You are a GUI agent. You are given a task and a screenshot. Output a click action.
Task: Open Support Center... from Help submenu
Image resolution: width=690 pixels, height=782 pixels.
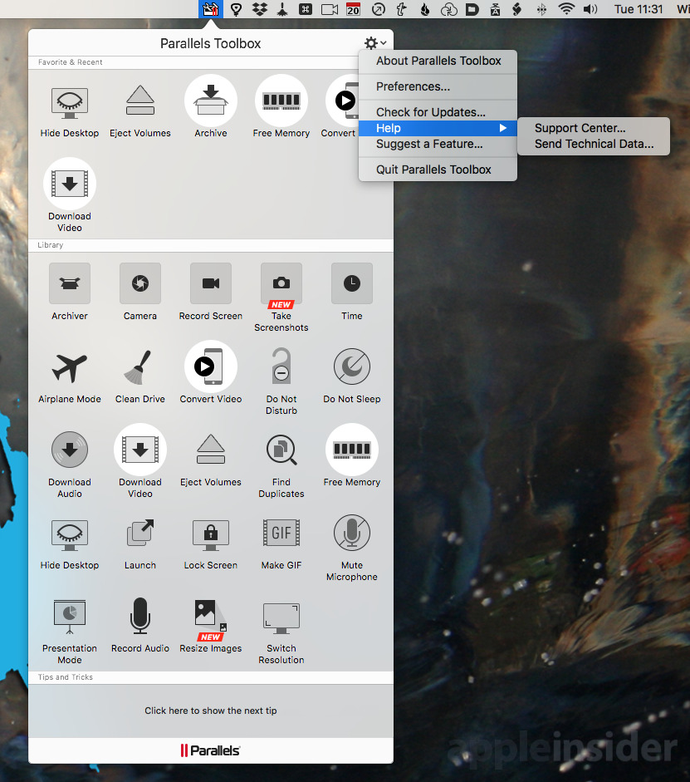[x=594, y=128]
